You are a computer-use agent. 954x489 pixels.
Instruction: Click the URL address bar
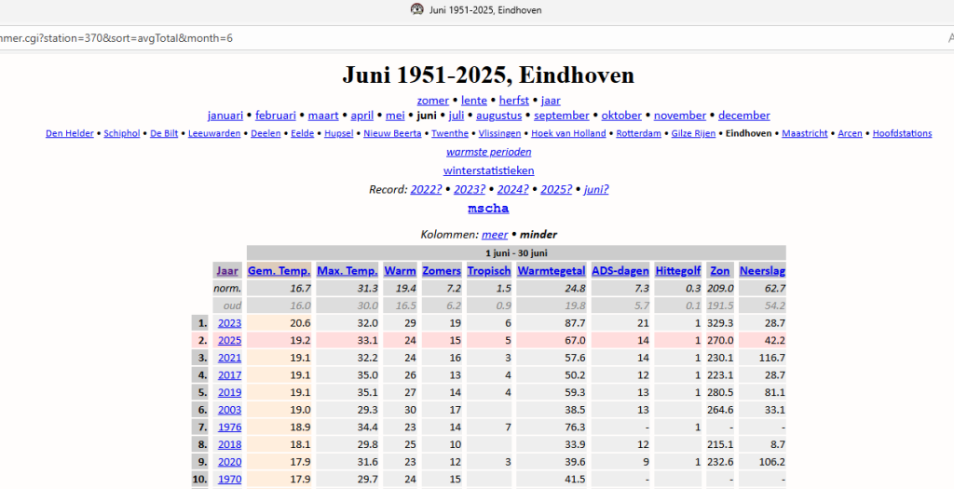(x=477, y=37)
